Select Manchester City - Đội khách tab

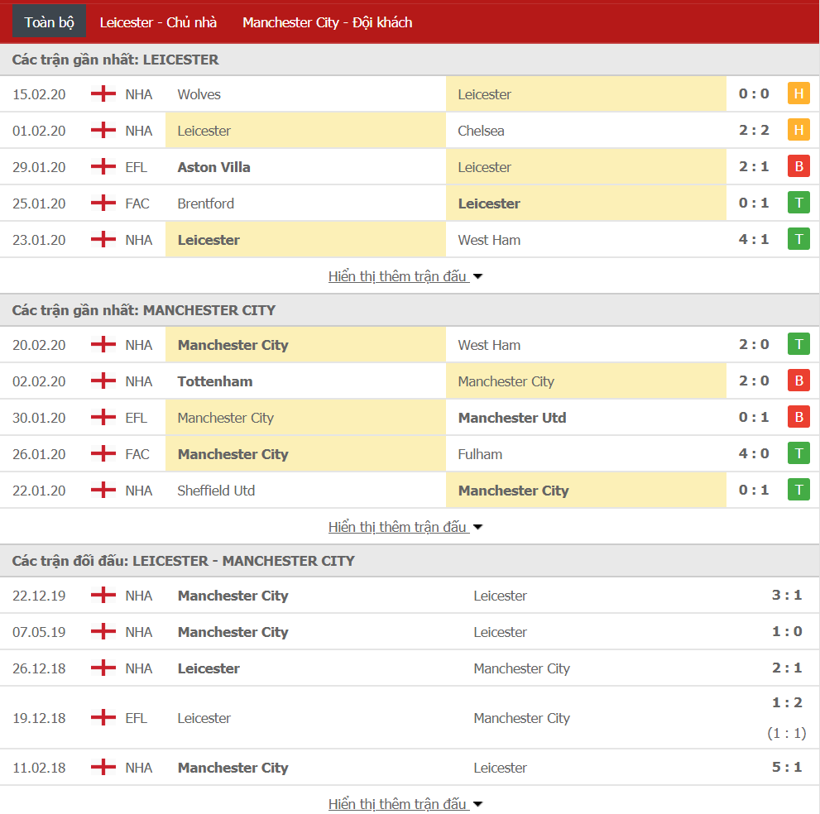point(327,22)
